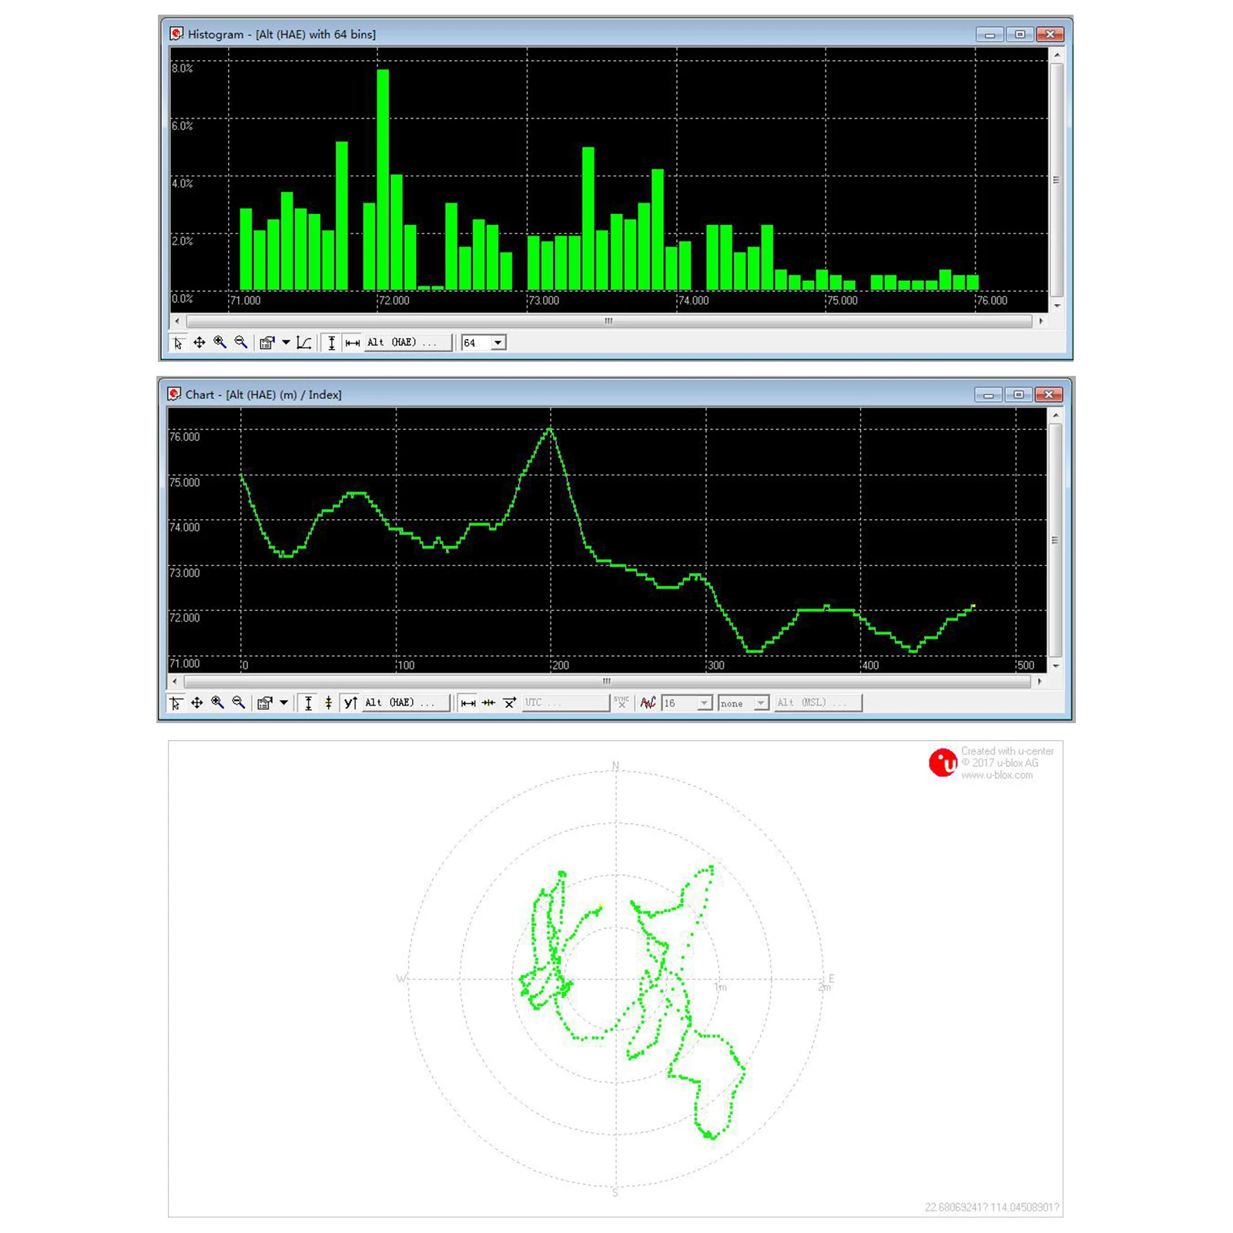
Task: Click the Alt (HAE) ... button in Chart window
Action: click(406, 702)
